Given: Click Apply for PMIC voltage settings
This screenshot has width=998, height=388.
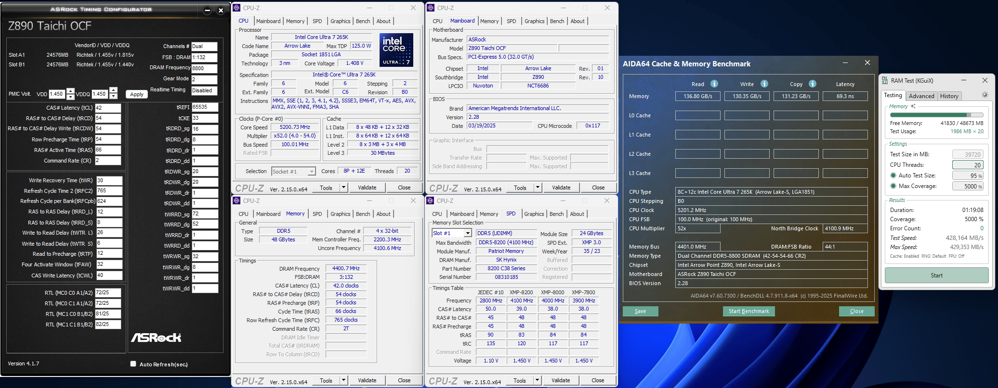Looking at the screenshot, I should coord(137,94).
